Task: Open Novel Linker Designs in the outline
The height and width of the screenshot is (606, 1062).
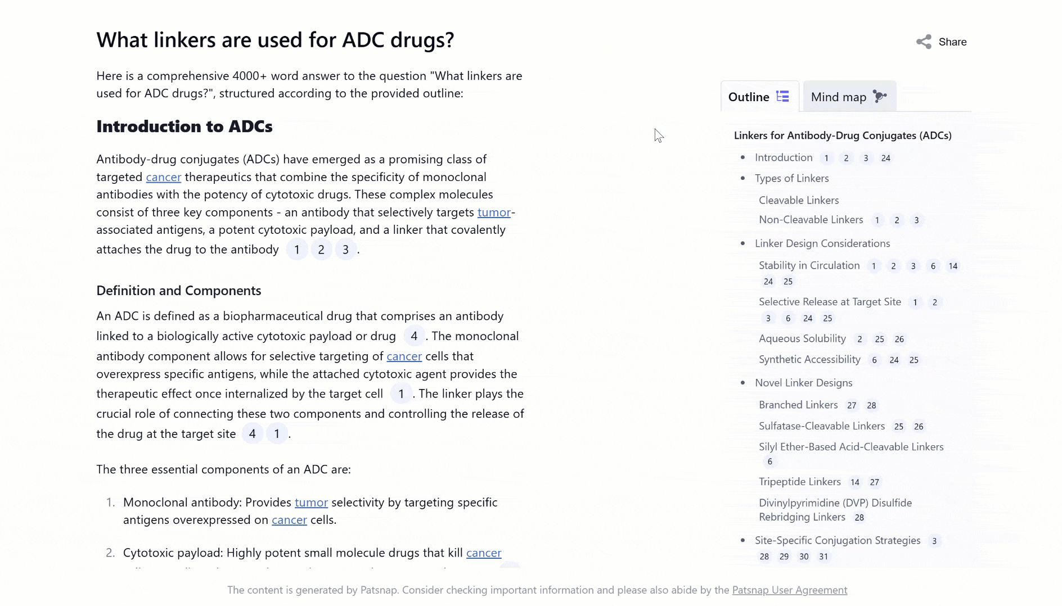Action: (803, 383)
